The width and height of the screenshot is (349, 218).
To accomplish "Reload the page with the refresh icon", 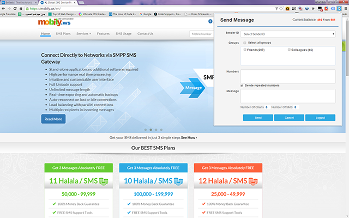I will 15,9.
